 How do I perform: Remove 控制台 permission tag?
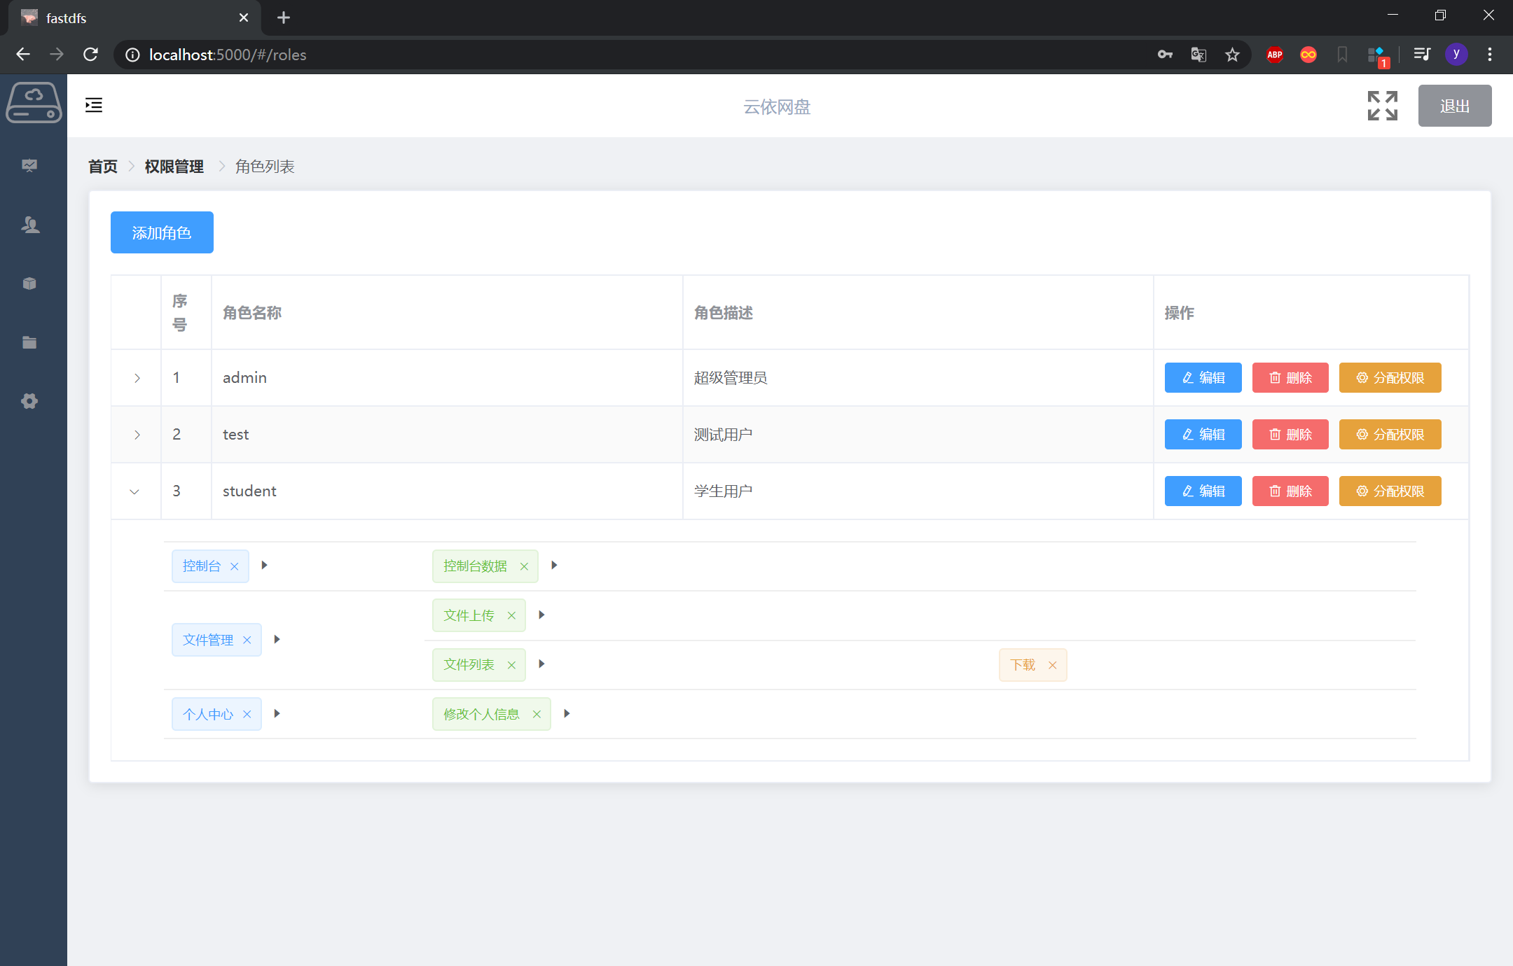tap(235, 566)
